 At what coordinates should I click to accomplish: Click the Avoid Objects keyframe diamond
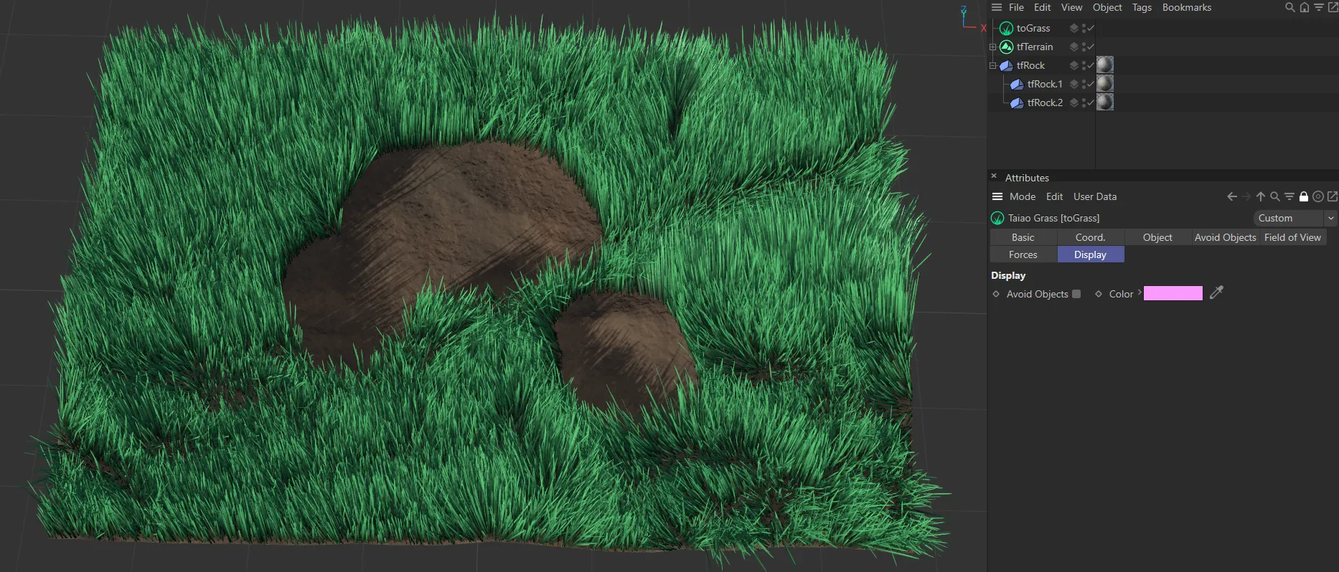[x=996, y=294]
